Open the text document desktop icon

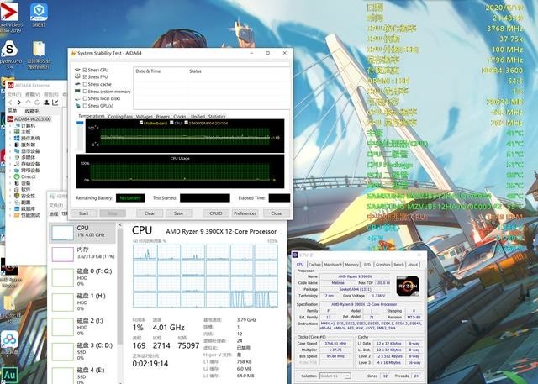pyautogui.click(x=39, y=50)
